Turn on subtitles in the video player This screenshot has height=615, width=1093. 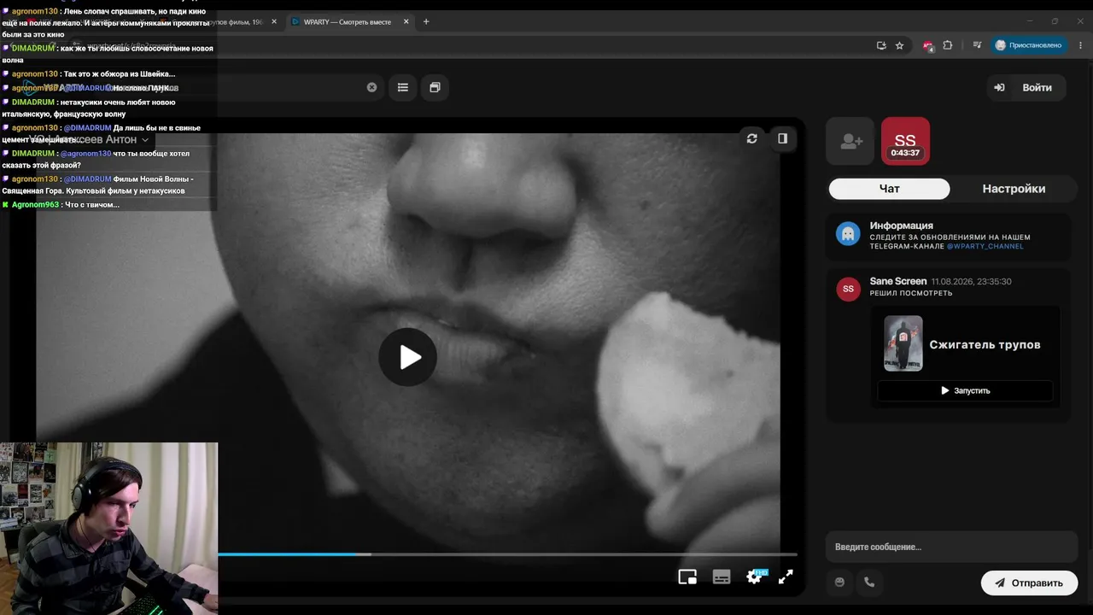tap(722, 577)
